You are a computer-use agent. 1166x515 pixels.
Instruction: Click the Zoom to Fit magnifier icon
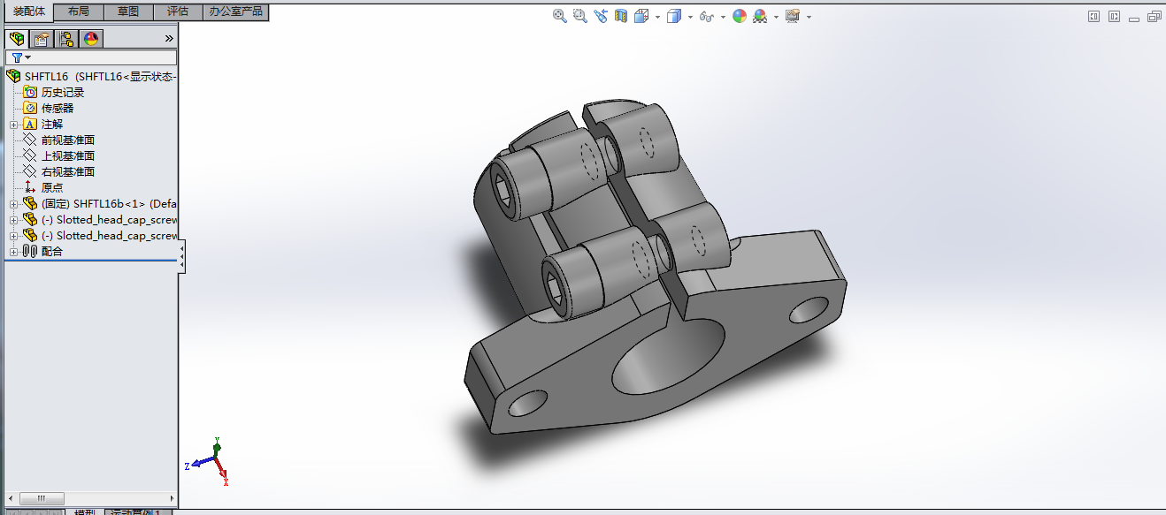click(x=560, y=16)
